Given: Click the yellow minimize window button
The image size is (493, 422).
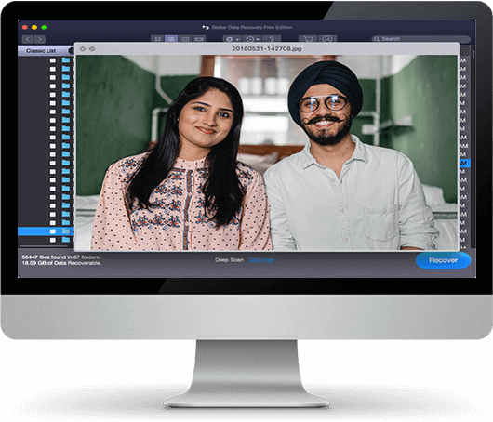Looking at the screenshot, I should [x=34, y=27].
